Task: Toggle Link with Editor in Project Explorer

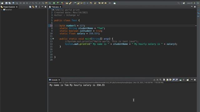Action: 33,7
